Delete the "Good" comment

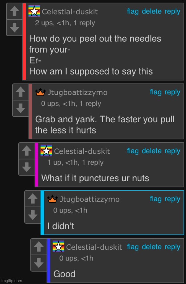[152, 247]
